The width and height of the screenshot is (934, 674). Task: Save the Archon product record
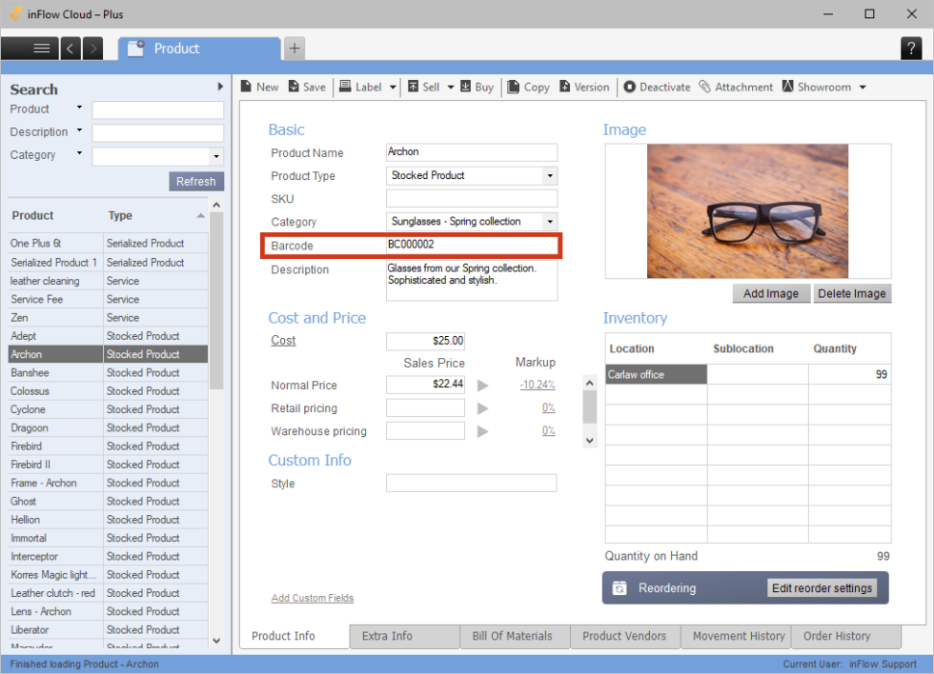pos(306,87)
